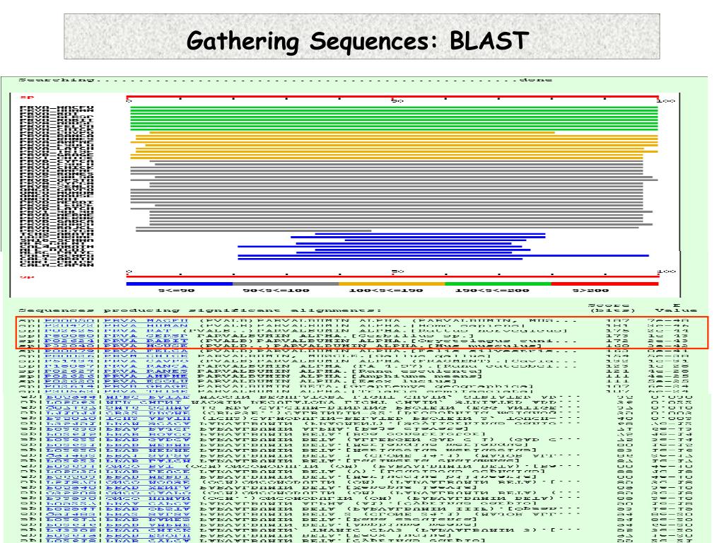Click the blue S<=50 legend segment
This screenshot has width=724, height=543.
pos(179,284)
